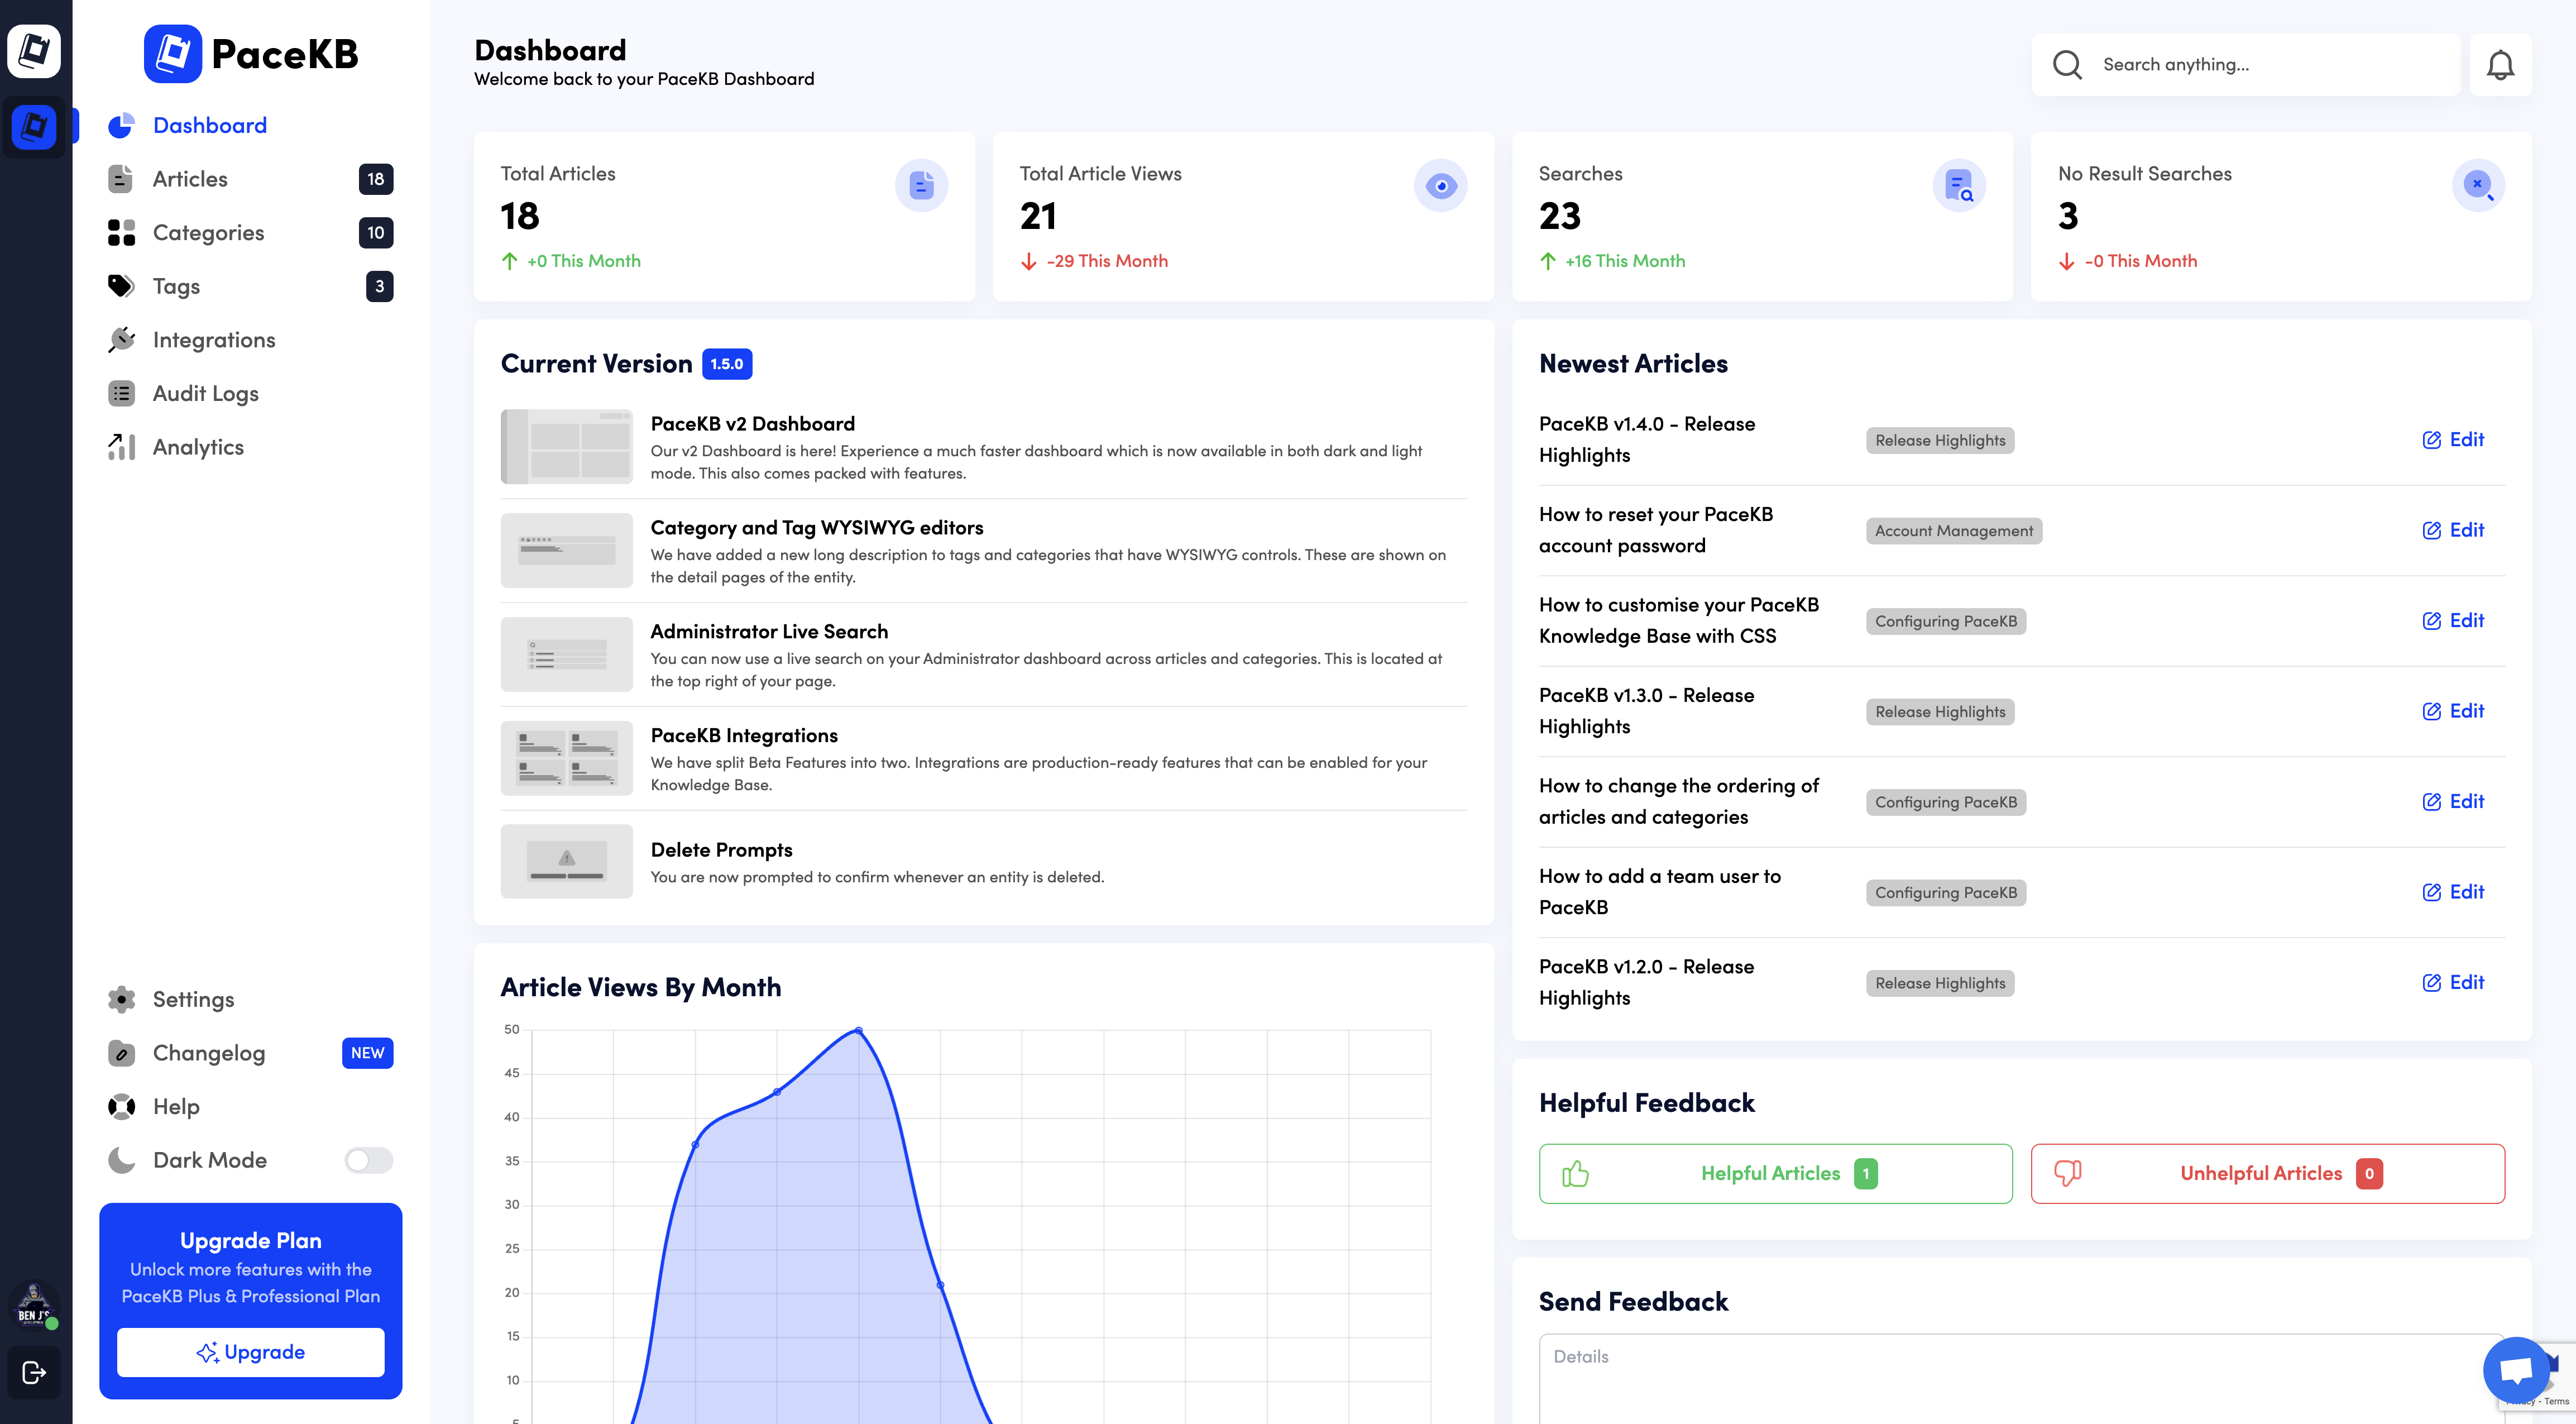
Task: Open the Articles section in sidebar
Action: coord(190,178)
